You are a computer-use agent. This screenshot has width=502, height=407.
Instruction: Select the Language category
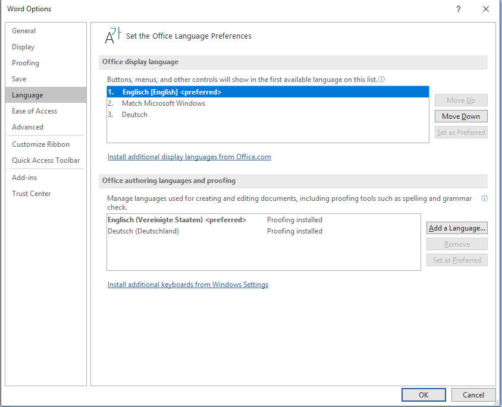[x=46, y=94]
